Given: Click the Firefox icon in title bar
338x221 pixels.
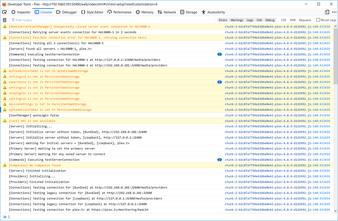Looking at the screenshot, I should (x=5, y=4).
